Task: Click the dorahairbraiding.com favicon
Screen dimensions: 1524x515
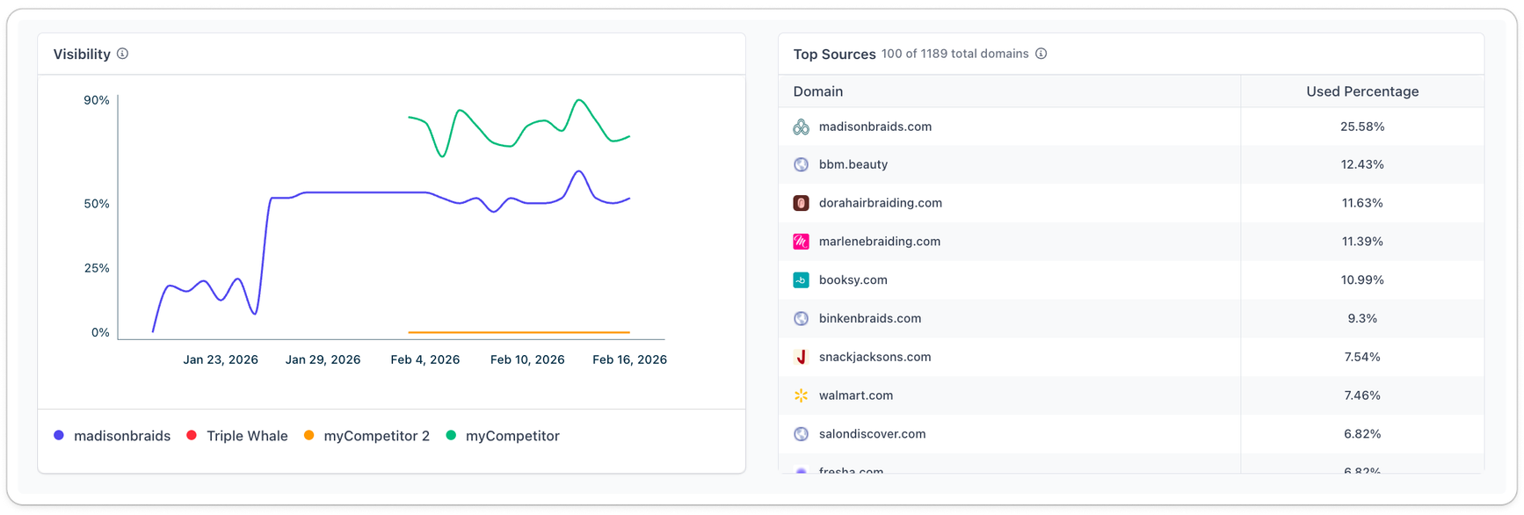Action: coord(801,203)
